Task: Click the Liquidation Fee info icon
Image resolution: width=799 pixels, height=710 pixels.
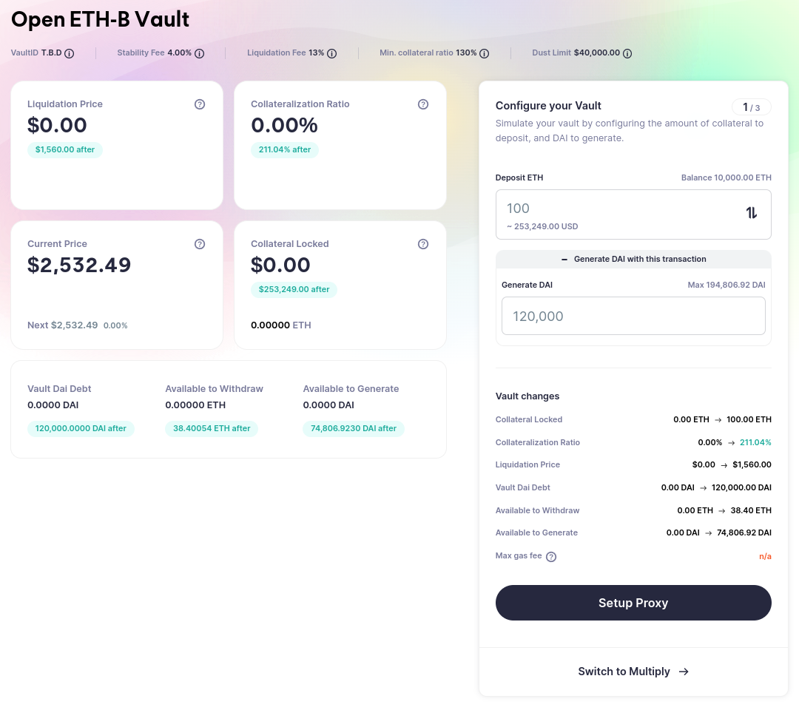Action: (x=332, y=53)
